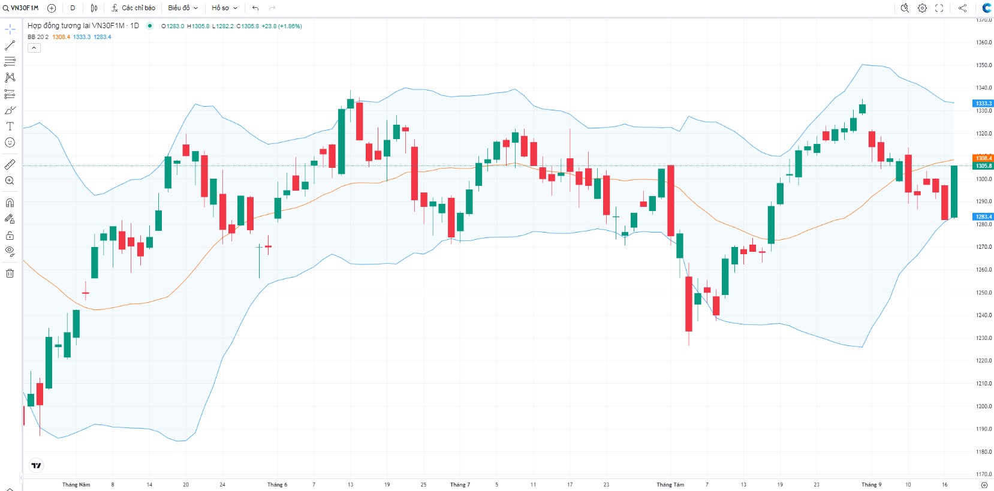The image size is (994, 491).
Task: Undo the last chart action
Action: [x=255, y=8]
